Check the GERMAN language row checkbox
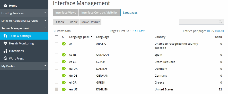228x94 pixels. pyautogui.click(x=56, y=75)
